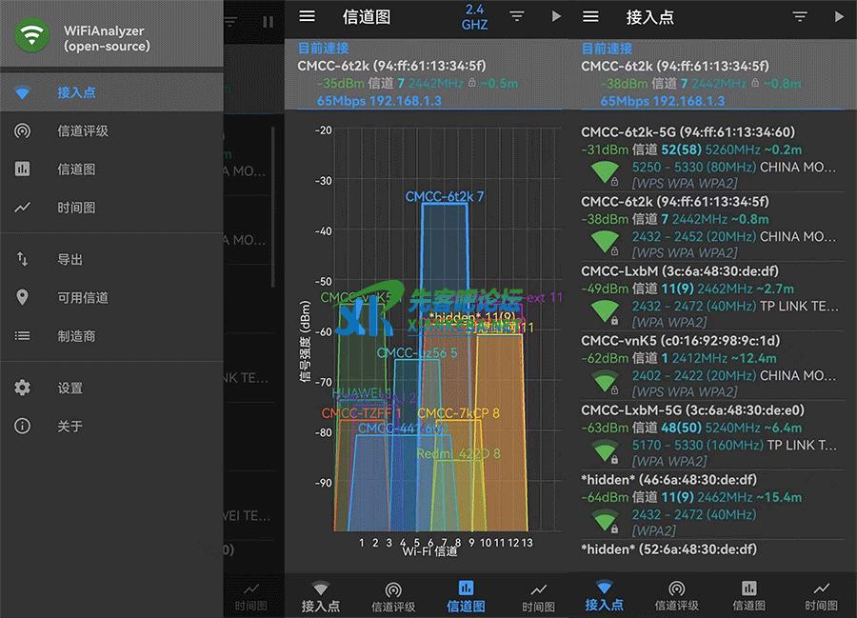
Task: Tap the CMCC-vnK5 network list entry
Action: (x=710, y=367)
